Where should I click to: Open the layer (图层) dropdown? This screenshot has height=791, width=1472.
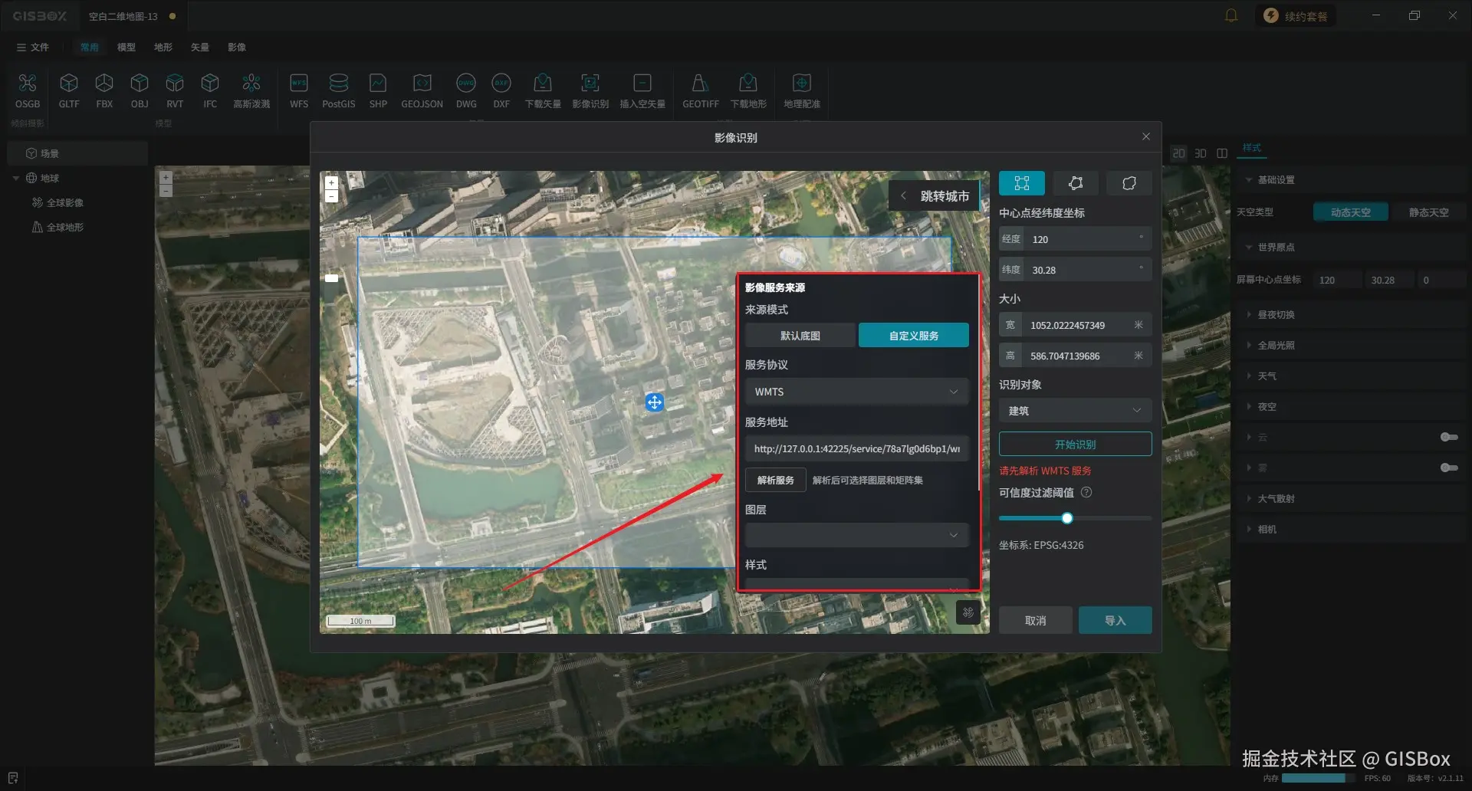pos(857,535)
